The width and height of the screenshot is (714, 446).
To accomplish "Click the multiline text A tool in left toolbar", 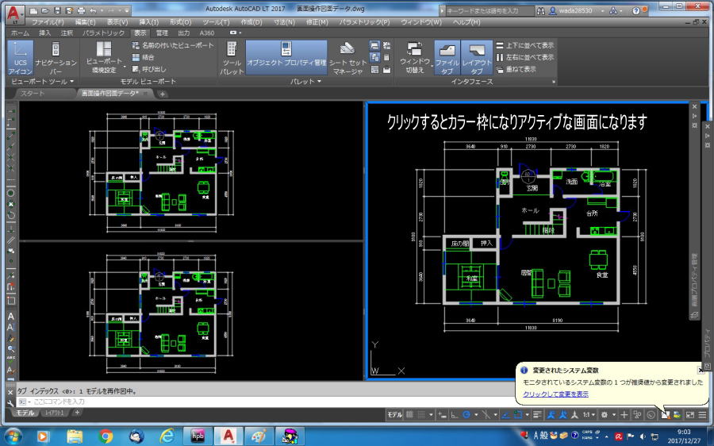I will pyautogui.click(x=11, y=317).
